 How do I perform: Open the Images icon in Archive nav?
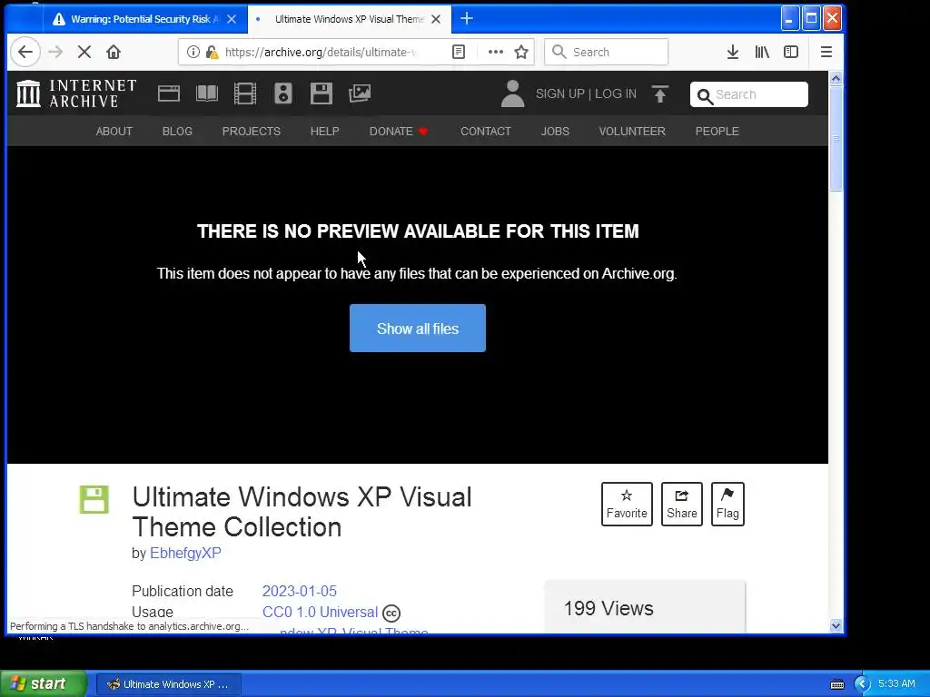(360, 93)
